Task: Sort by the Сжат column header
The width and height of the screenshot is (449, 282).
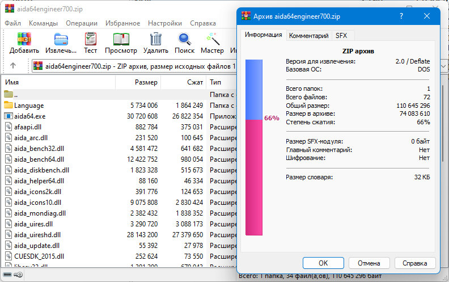Action: (x=184, y=82)
